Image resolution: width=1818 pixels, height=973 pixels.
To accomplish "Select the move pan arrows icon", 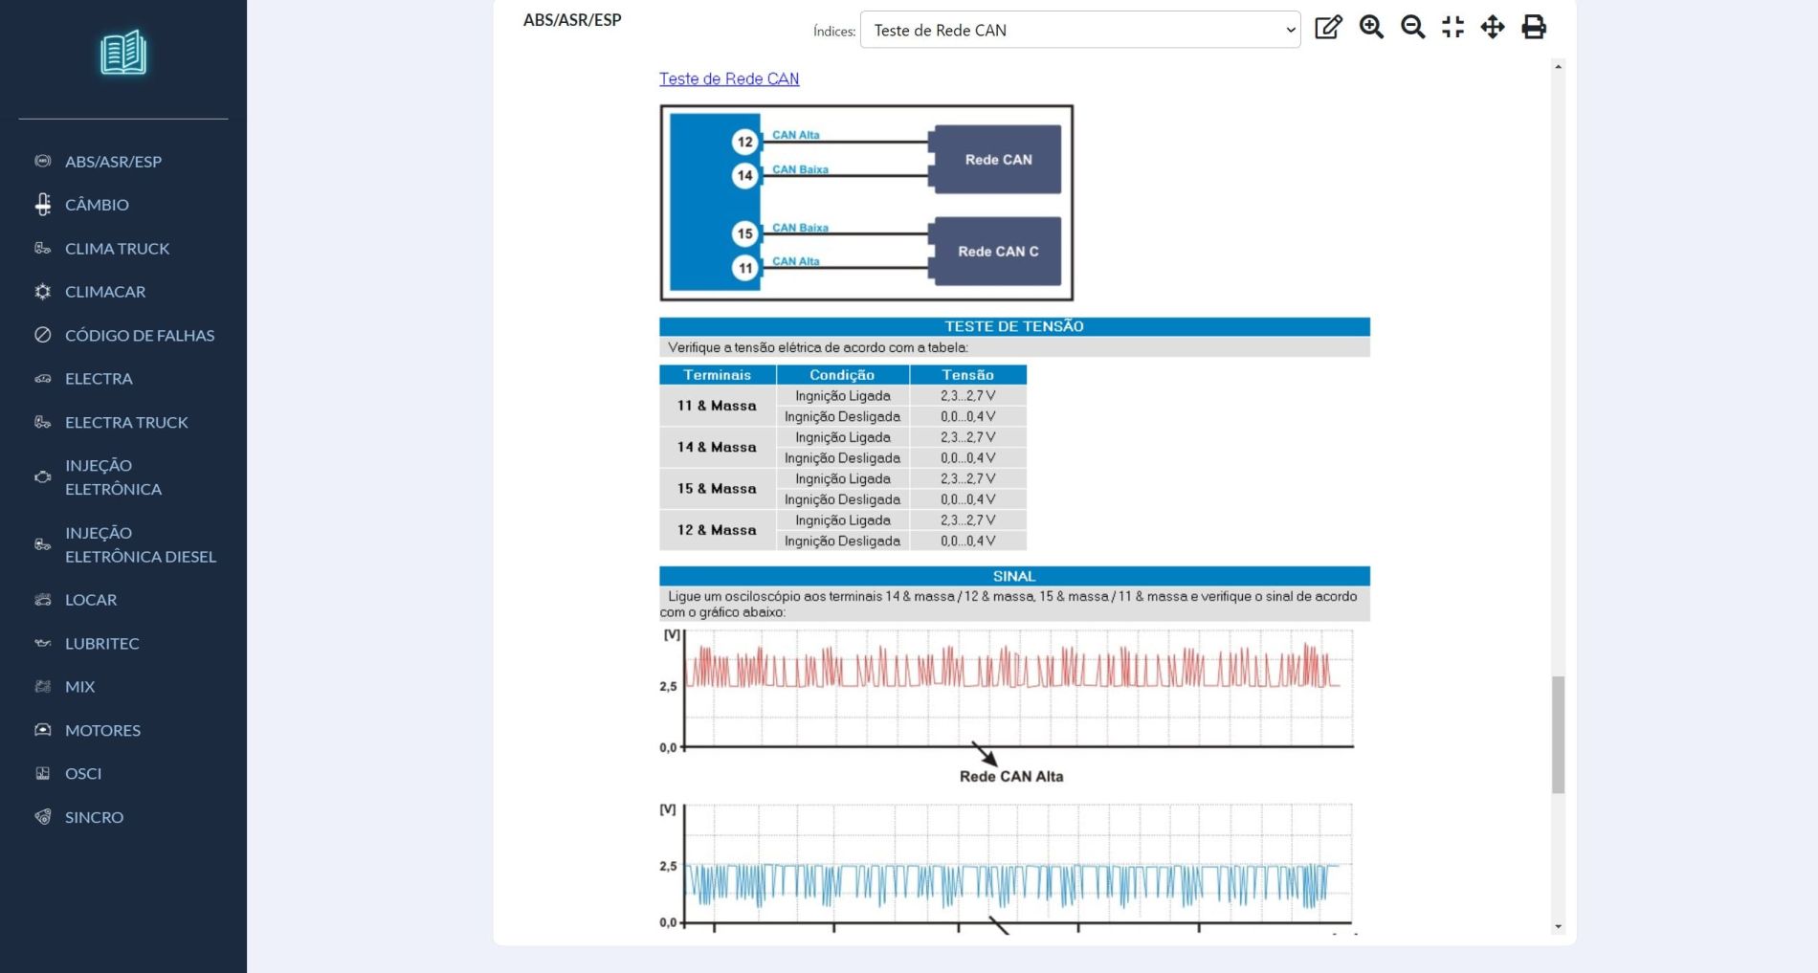I will [1493, 28].
